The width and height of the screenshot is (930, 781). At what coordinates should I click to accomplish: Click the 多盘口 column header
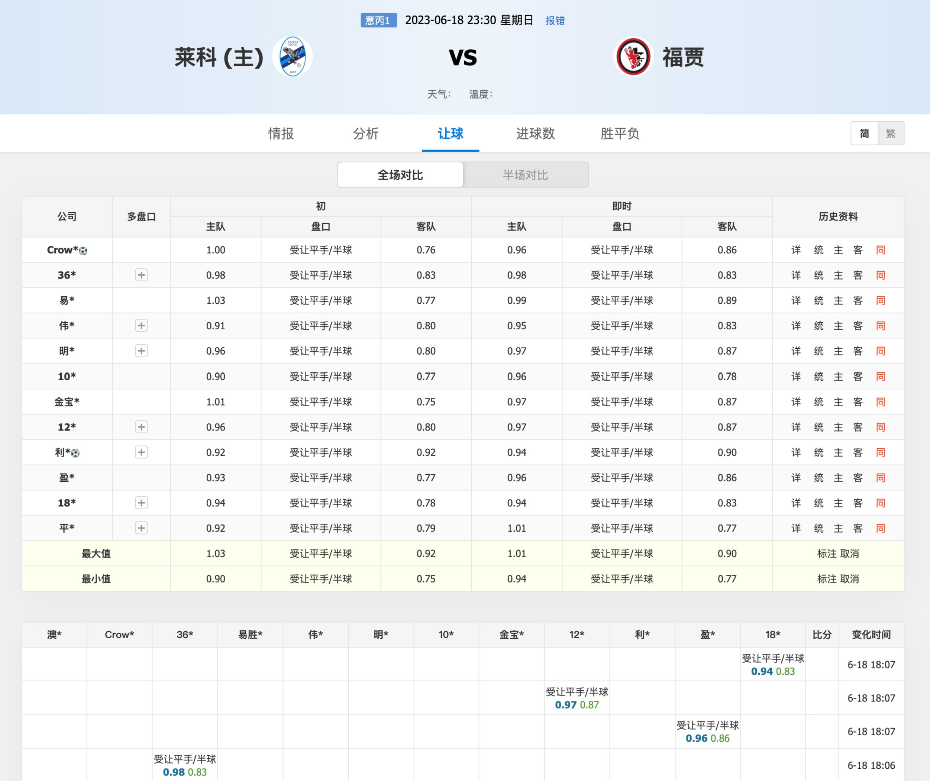(141, 216)
